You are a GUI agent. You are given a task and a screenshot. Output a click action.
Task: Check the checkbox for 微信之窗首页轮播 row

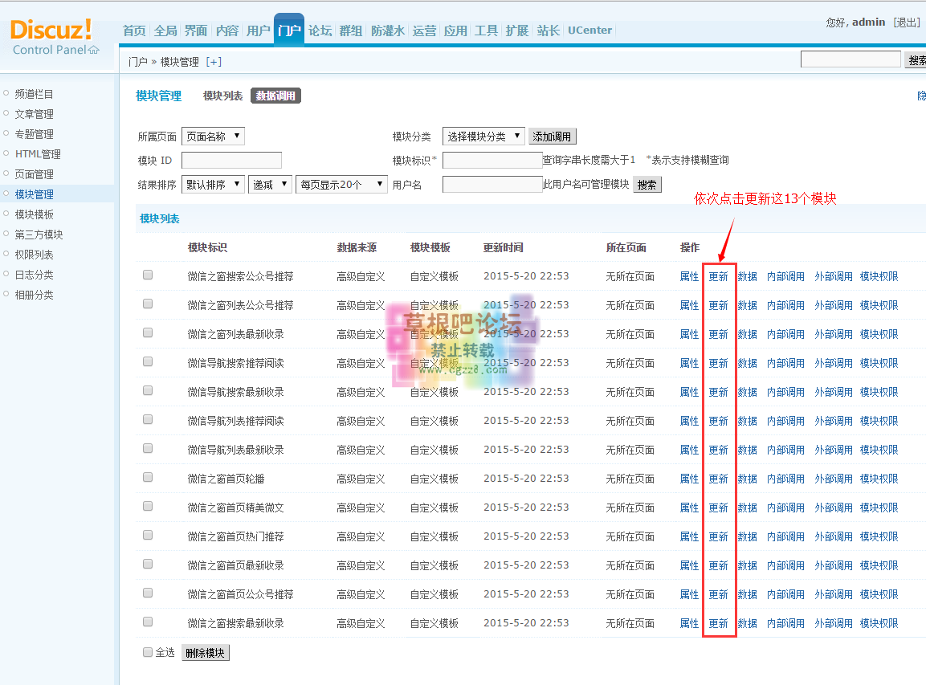[x=147, y=478]
